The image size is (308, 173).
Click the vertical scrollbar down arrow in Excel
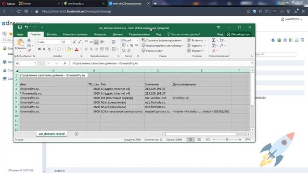[x=252, y=129]
